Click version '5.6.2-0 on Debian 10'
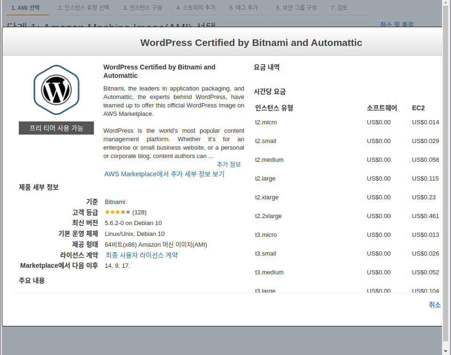 click(x=133, y=223)
